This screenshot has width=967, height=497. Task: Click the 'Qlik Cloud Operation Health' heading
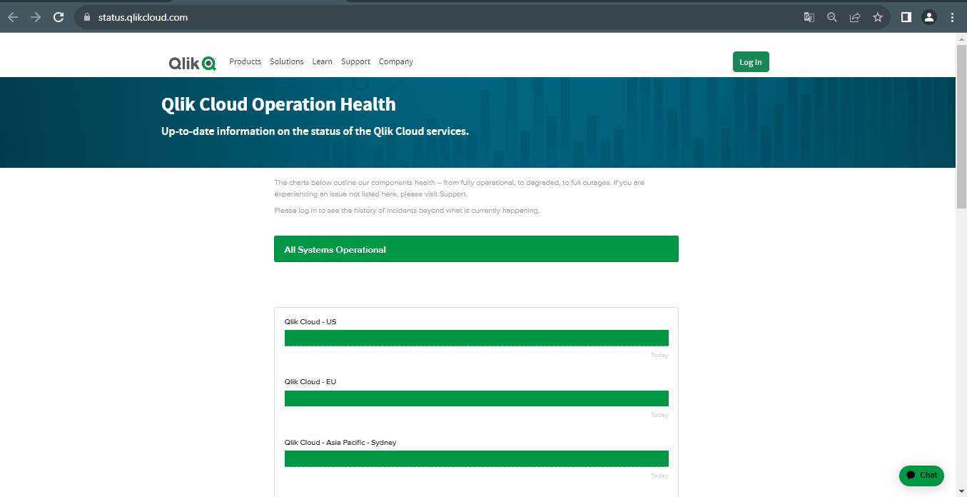pyautogui.click(x=278, y=104)
